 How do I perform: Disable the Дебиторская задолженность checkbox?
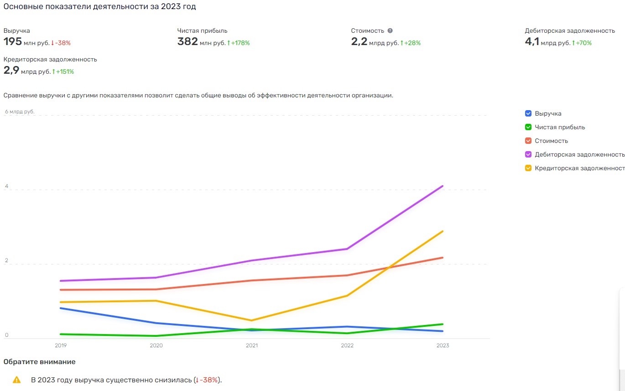click(x=528, y=155)
